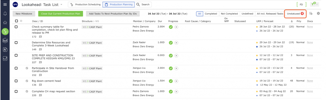Click green check for task 227

pyautogui.click(x=171, y=56)
